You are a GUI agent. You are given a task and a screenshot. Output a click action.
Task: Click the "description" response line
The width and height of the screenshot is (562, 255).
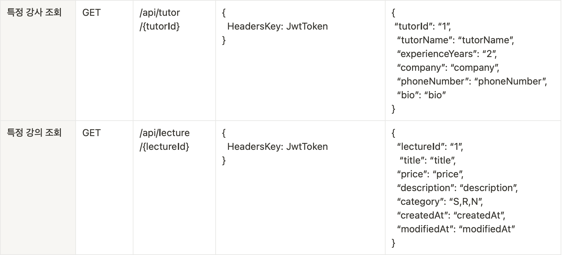(457, 188)
